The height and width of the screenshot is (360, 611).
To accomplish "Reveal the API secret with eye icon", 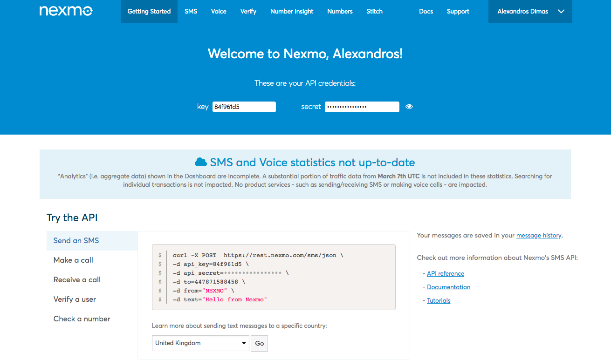I will point(409,107).
